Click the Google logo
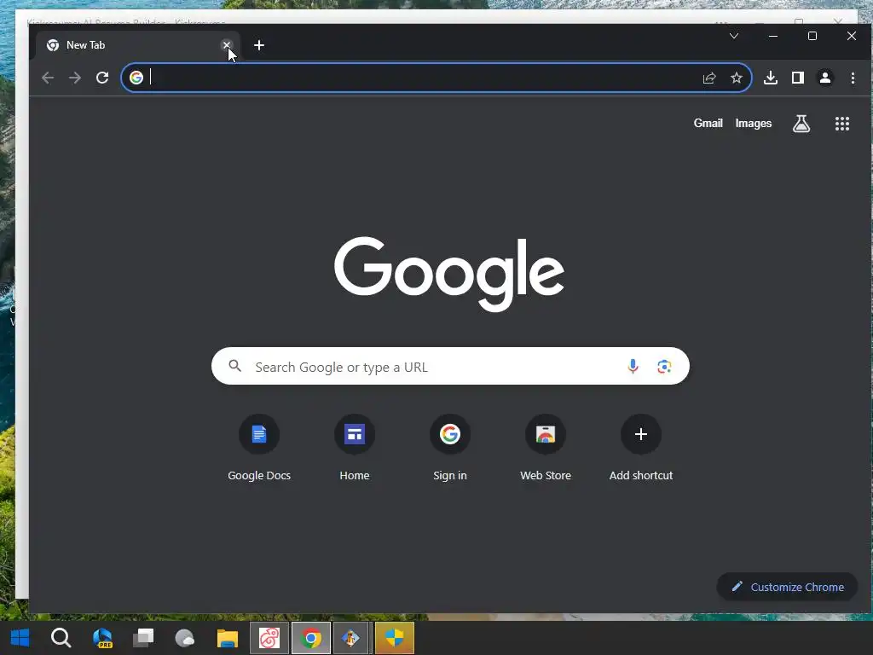Screen dimensions: 873x655 (449, 274)
